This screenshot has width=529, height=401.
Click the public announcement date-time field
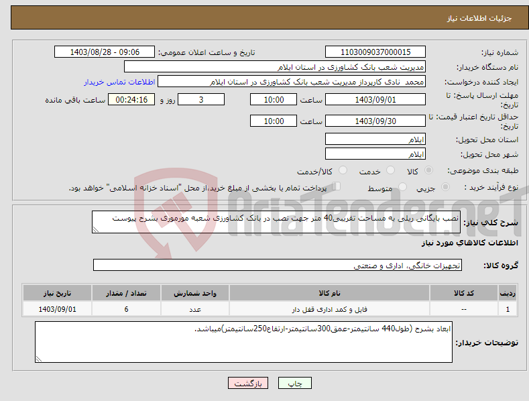coord(104,52)
